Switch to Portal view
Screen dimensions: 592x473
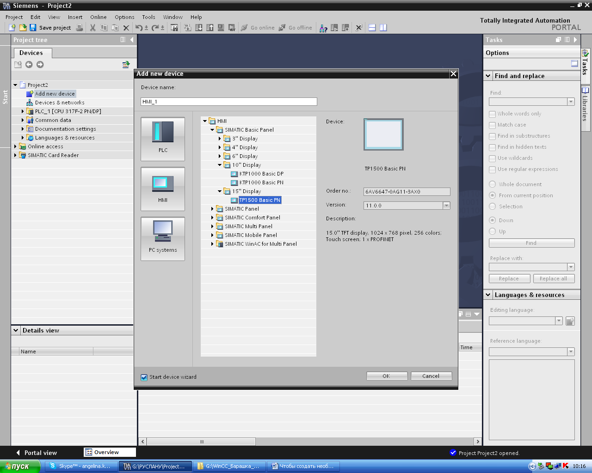(37, 453)
